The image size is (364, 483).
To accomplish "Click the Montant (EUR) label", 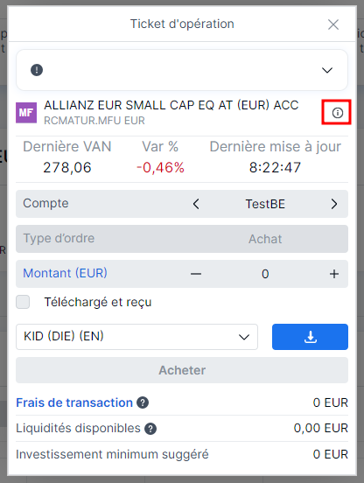I will 65,273.
